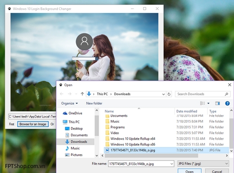Image resolution: width=234 pixels, height=173 pixels.
Task: Click the Programs folder icon
Action: click(x=107, y=127)
